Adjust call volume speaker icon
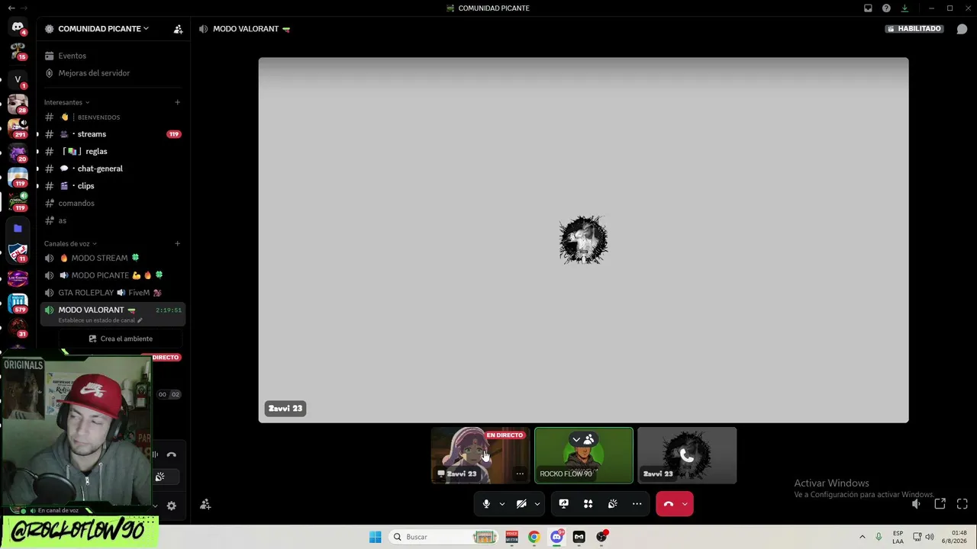The image size is (977, 549). 916,504
